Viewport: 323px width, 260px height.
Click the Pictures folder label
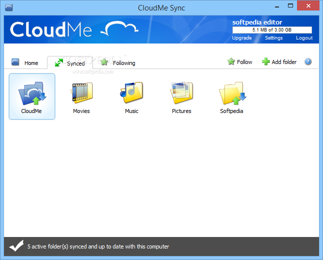point(181,111)
